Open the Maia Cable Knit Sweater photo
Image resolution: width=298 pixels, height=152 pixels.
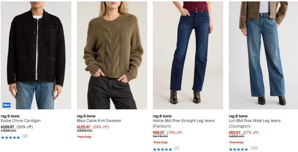tap(112, 55)
